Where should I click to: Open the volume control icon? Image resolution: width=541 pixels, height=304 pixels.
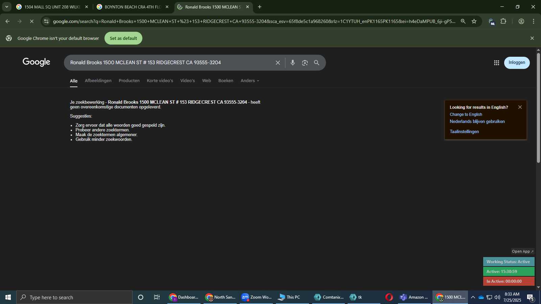click(497, 297)
